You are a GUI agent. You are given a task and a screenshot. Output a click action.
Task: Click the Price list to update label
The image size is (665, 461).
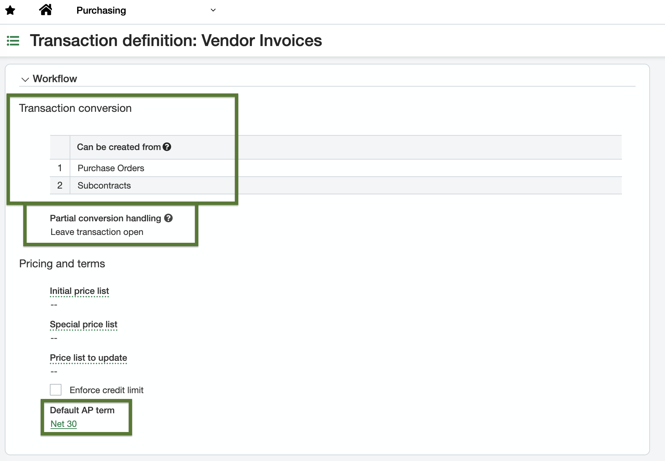[x=88, y=358]
